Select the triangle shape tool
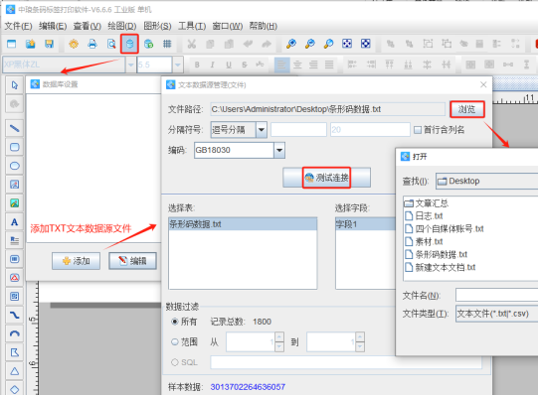Viewport: 538px width, 395px height. (14, 371)
